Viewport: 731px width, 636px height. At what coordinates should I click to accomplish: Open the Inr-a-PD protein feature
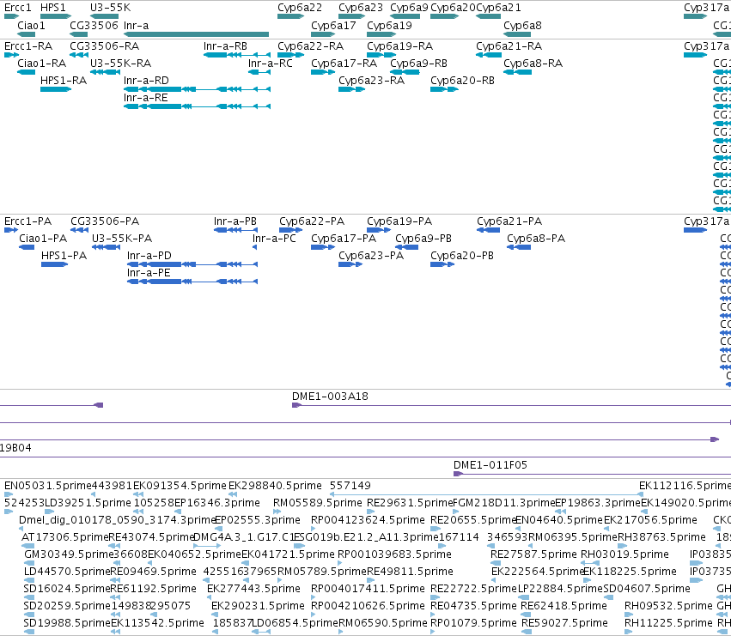click(192, 264)
